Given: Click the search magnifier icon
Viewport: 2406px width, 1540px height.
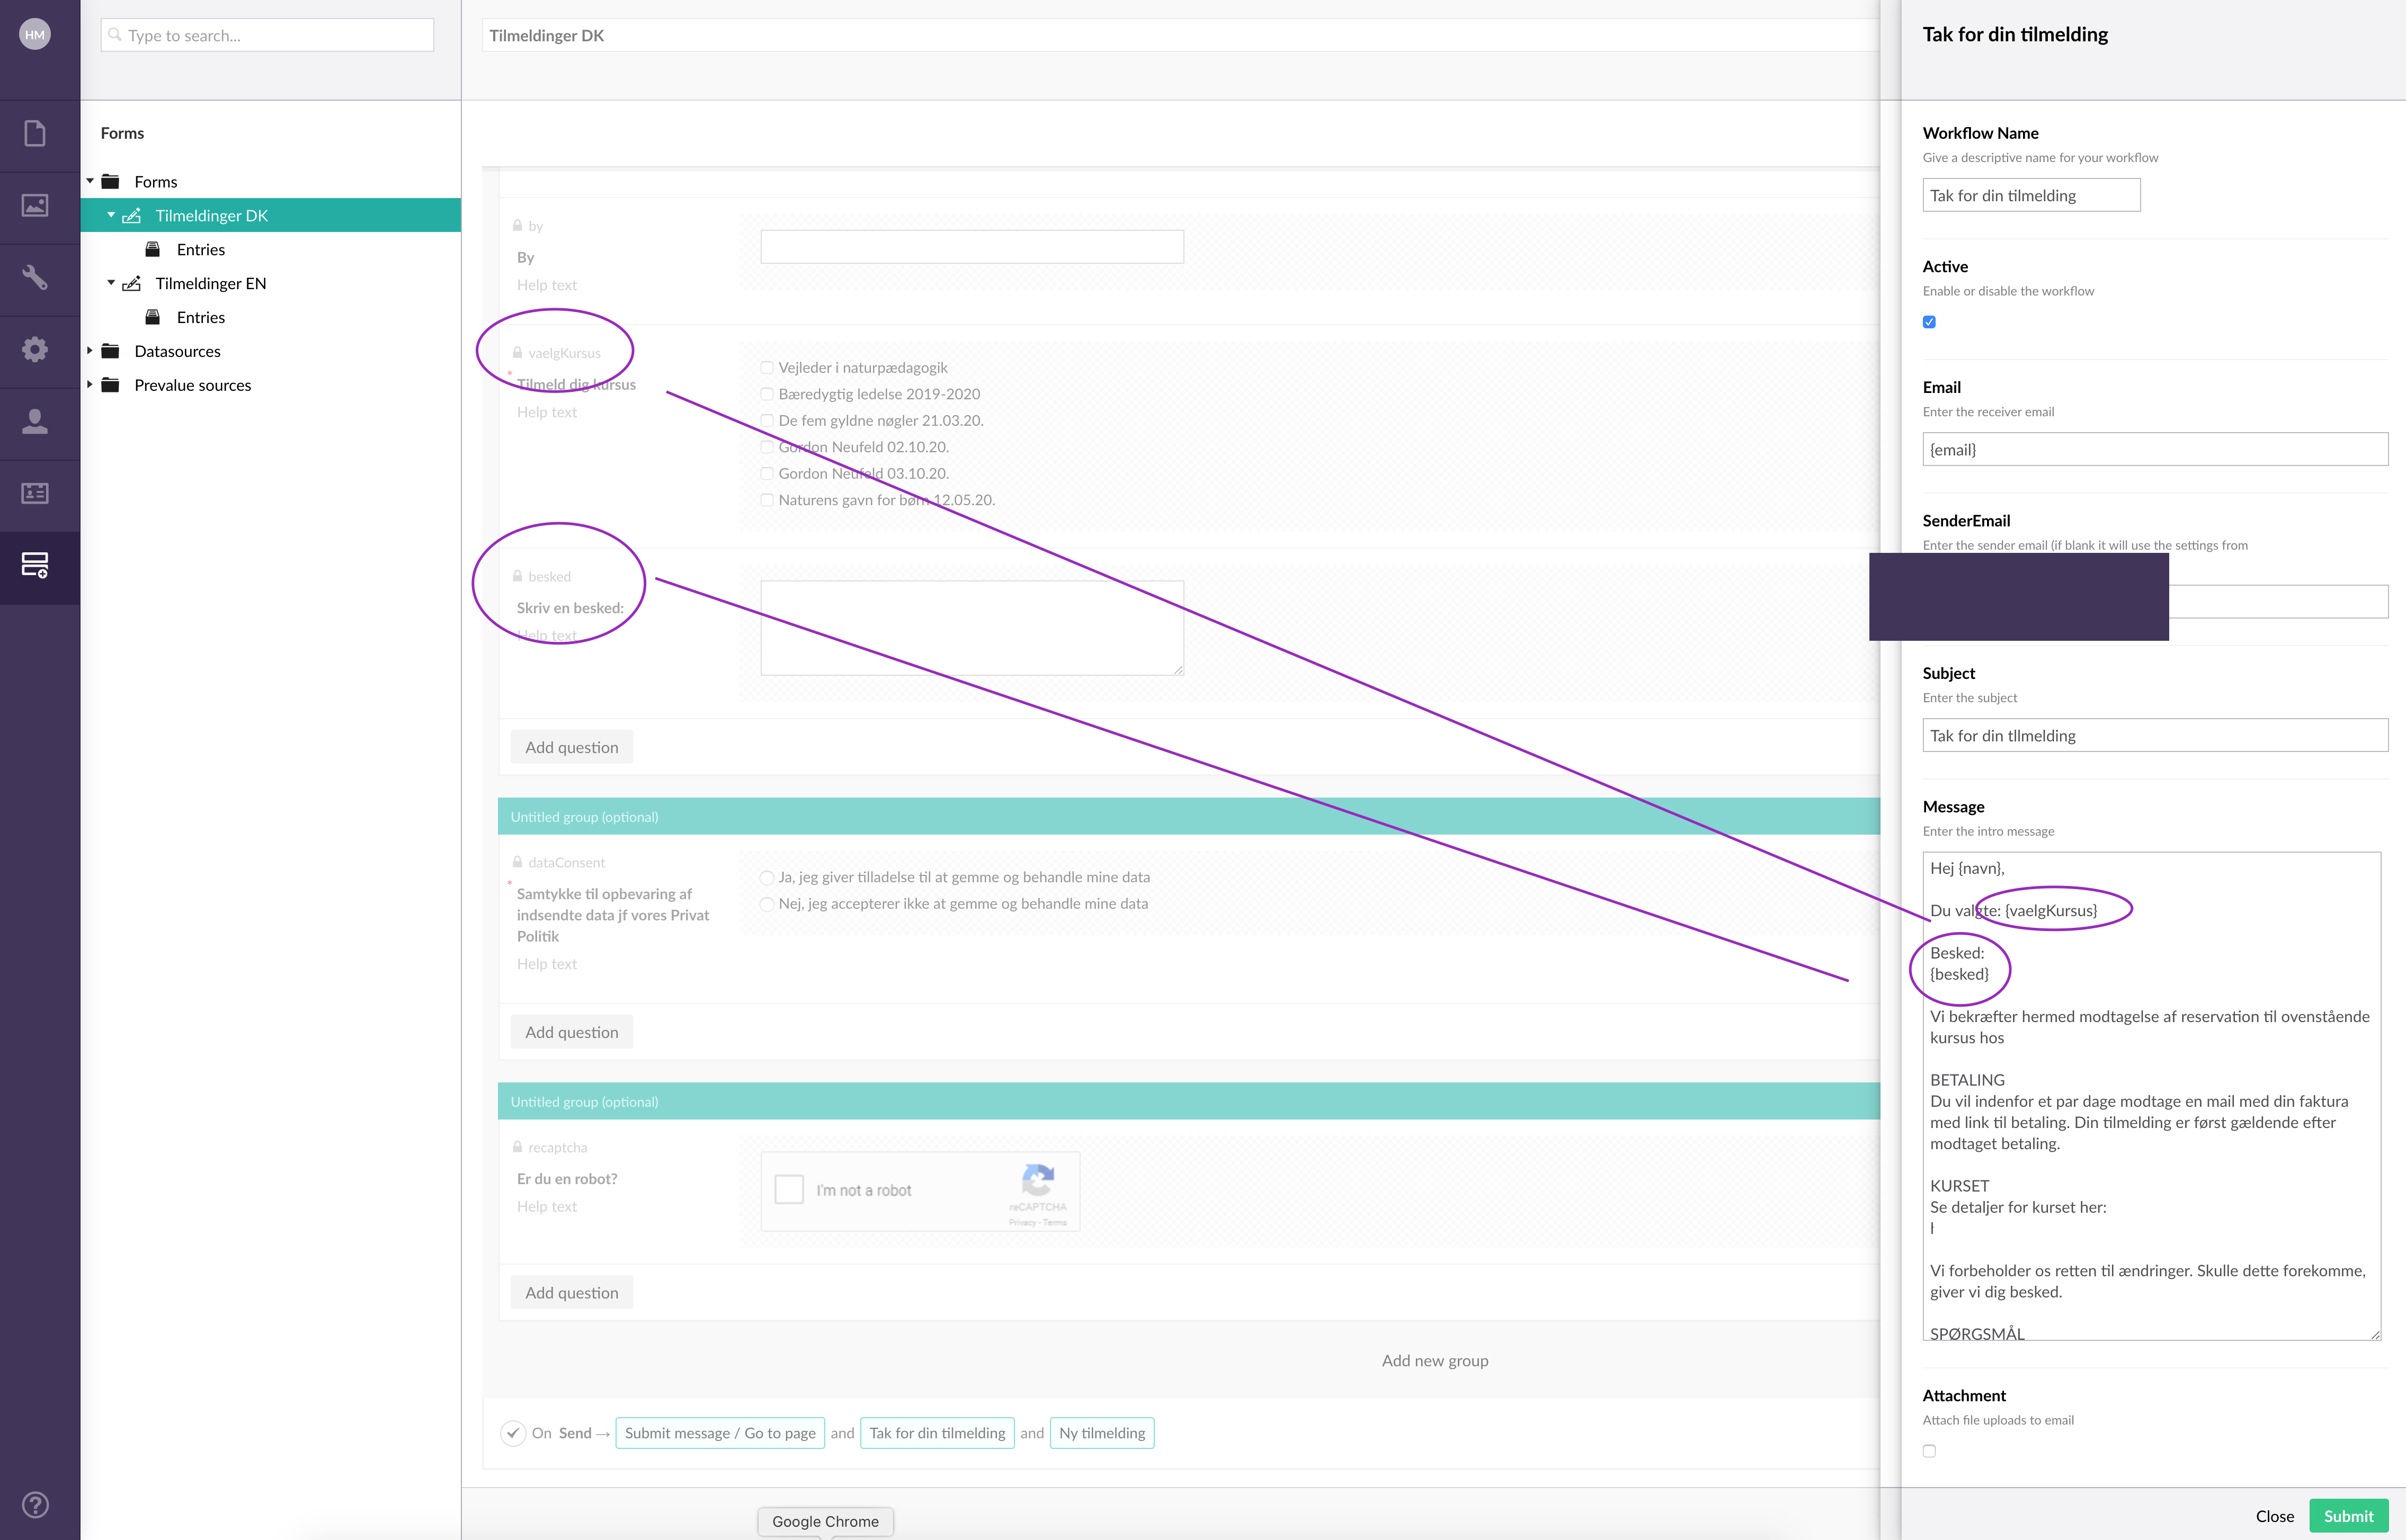Looking at the screenshot, I should click(115, 35).
